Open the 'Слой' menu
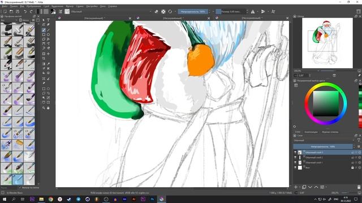 (46, 6)
